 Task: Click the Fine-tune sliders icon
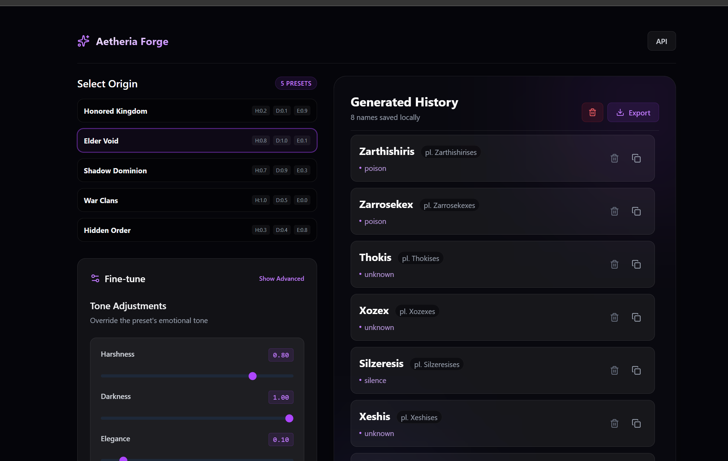95,278
